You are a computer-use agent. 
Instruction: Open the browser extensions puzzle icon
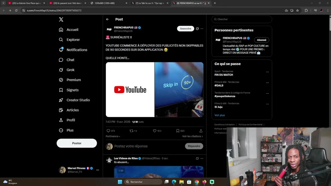click(306, 10)
